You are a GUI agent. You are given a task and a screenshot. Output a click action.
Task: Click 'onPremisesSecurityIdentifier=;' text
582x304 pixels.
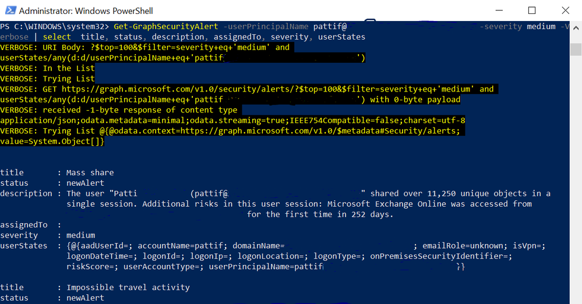(441, 256)
